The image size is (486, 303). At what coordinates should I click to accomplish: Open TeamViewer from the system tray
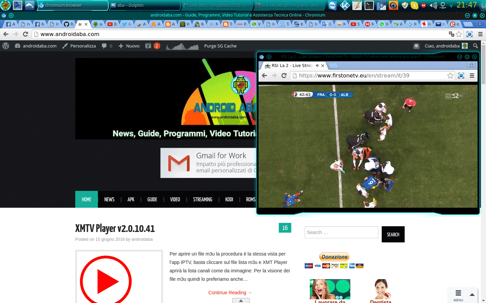333,5
